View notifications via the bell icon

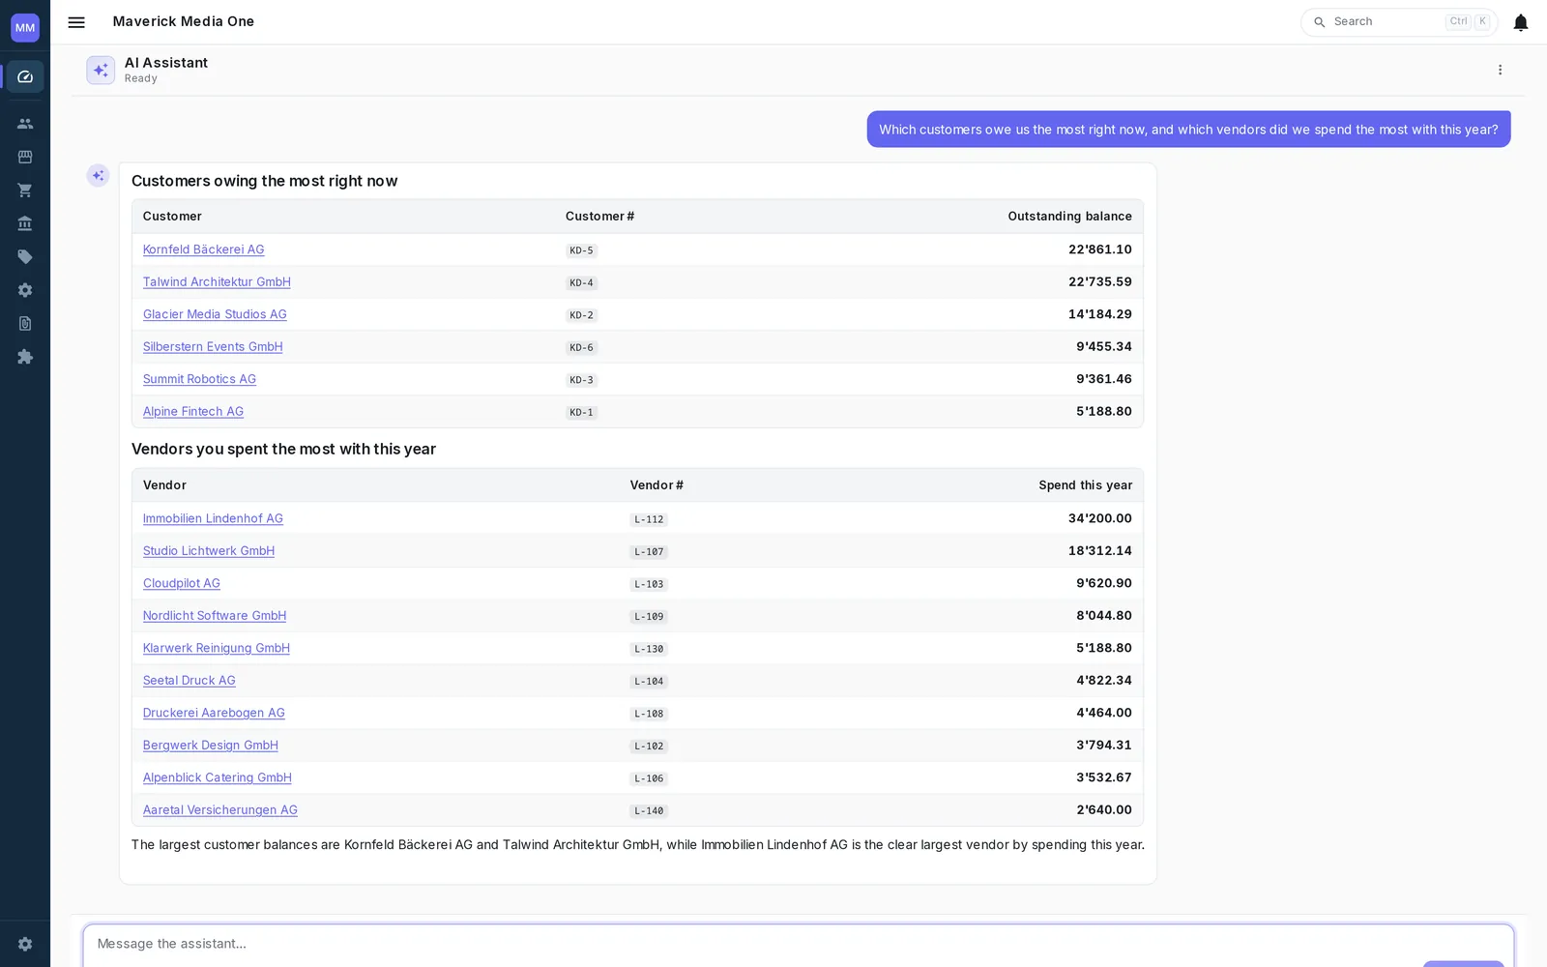(x=1520, y=22)
